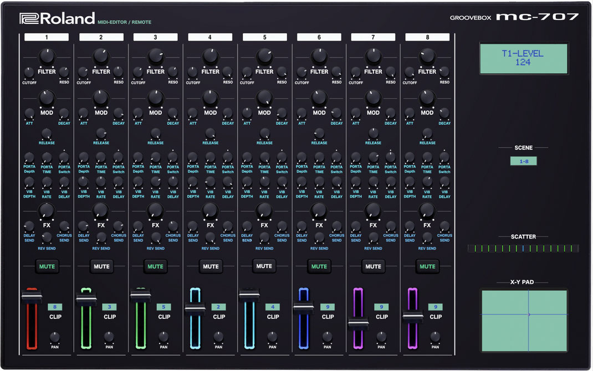Click the track 1 FILTER knob

(47, 56)
